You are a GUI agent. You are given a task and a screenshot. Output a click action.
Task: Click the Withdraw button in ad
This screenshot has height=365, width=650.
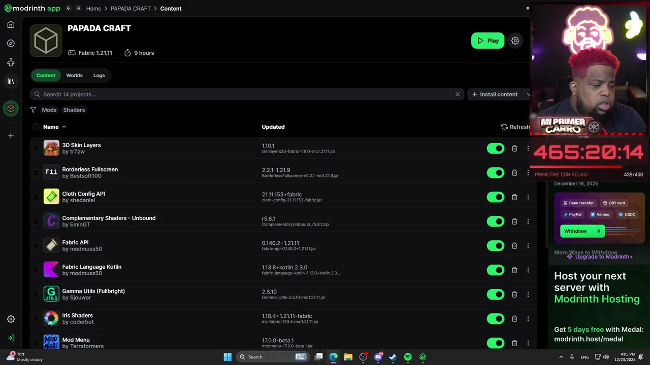(582, 231)
